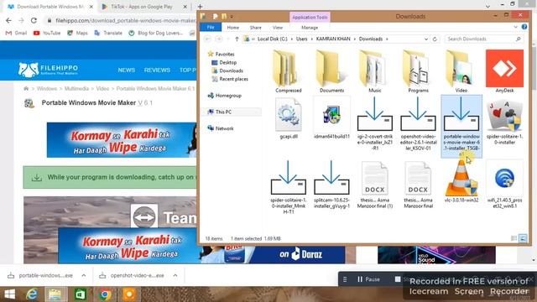
Task: Open the Gmail bookmark
Action: coord(16,33)
